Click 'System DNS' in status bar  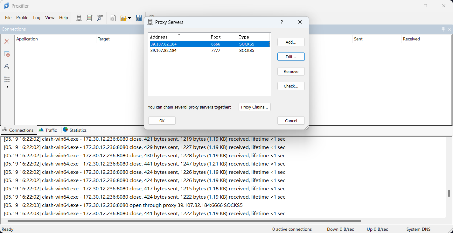pyautogui.click(x=418, y=229)
